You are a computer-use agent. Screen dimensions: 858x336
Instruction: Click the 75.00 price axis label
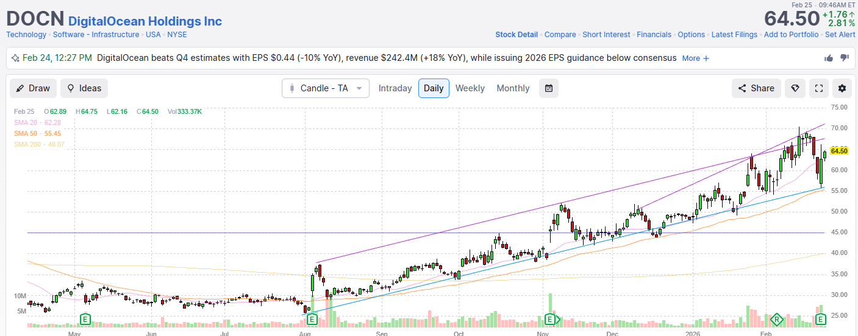pyautogui.click(x=839, y=108)
